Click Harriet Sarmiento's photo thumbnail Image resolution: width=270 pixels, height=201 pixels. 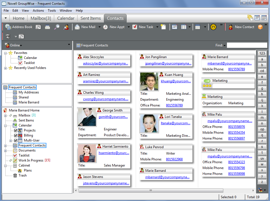(x=87, y=153)
